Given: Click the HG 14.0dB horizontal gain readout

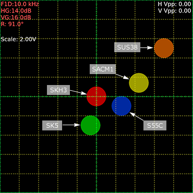Looking at the screenshot, I should 16,11.
